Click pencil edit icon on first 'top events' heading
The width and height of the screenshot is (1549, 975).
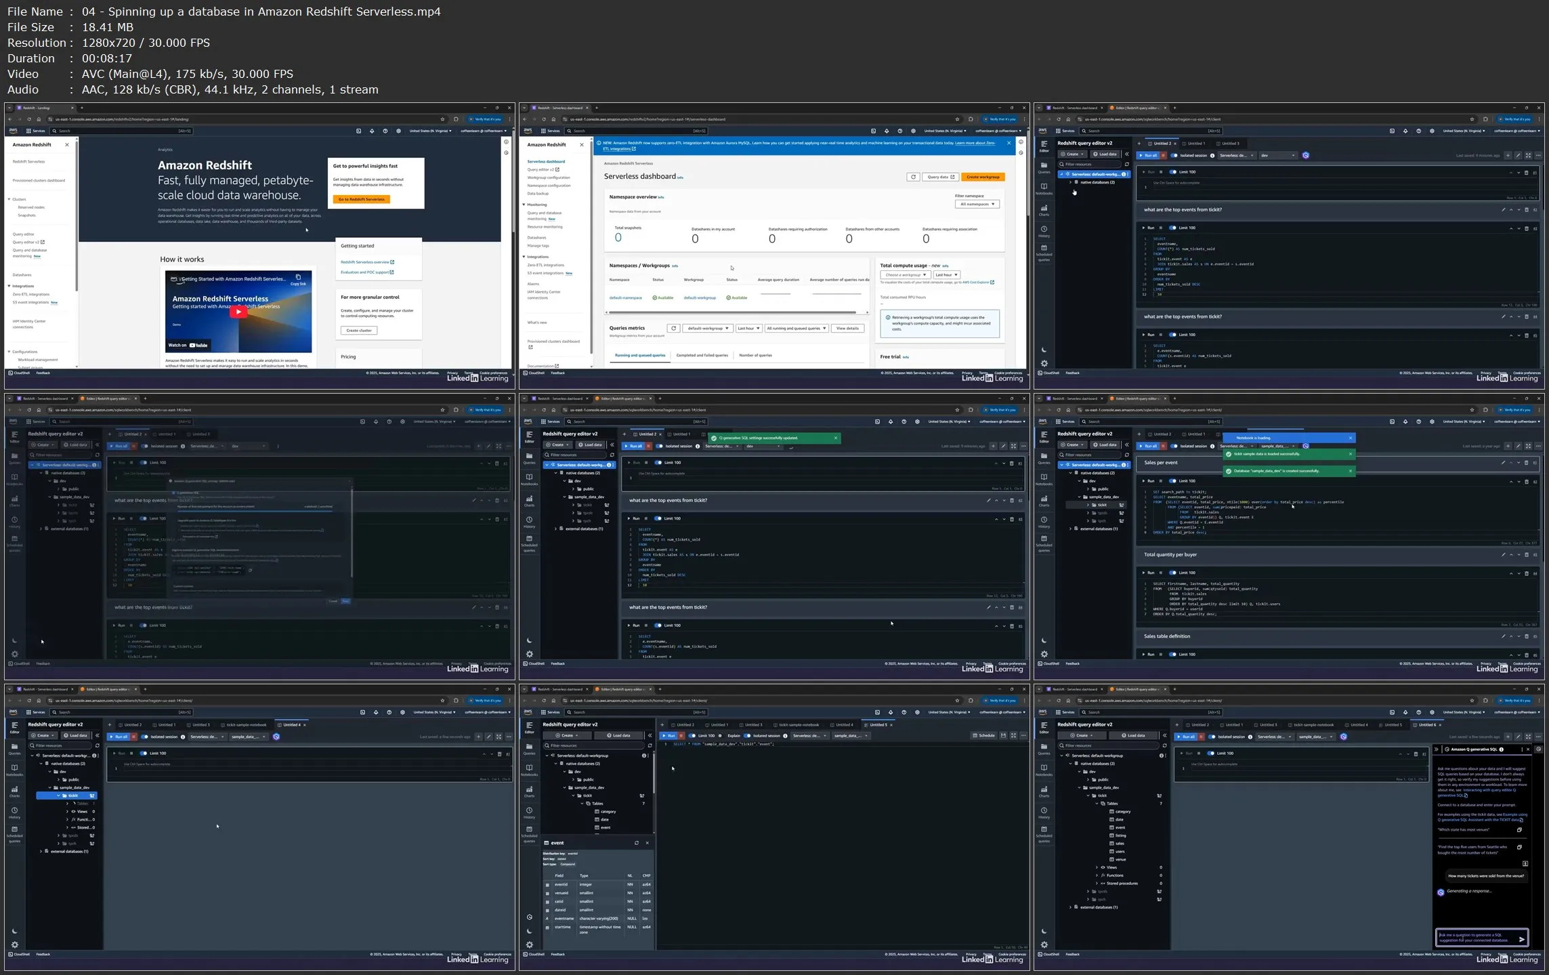click(x=1503, y=210)
